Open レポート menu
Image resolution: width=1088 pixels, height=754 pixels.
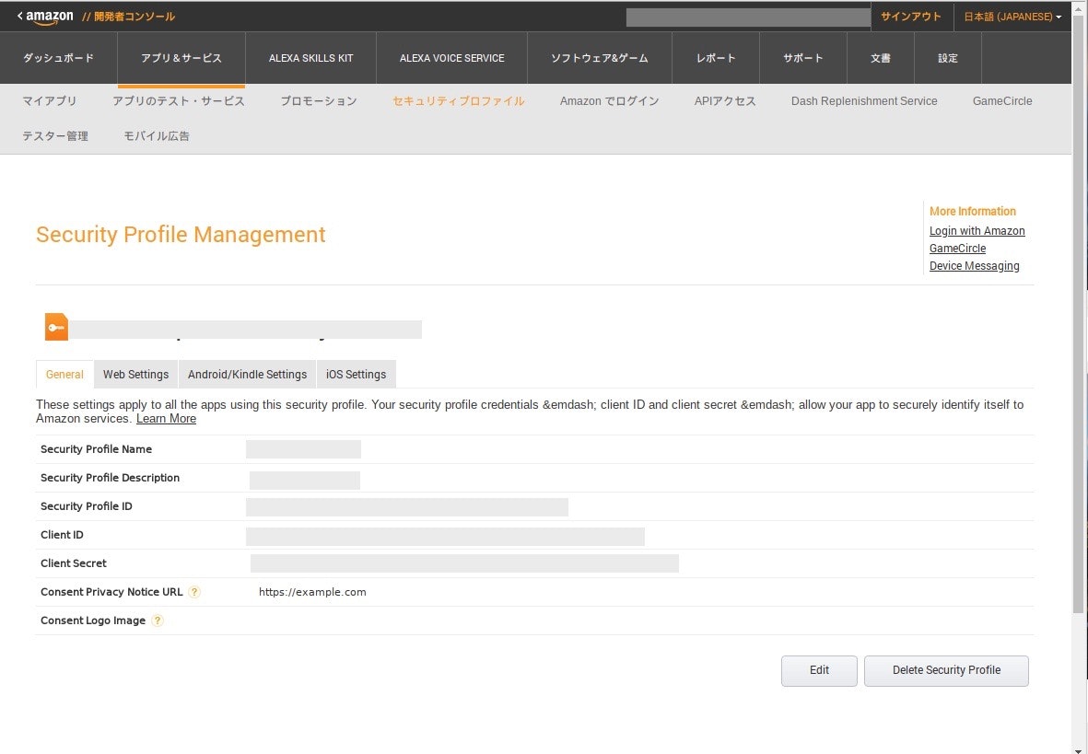pyautogui.click(x=716, y=58)
